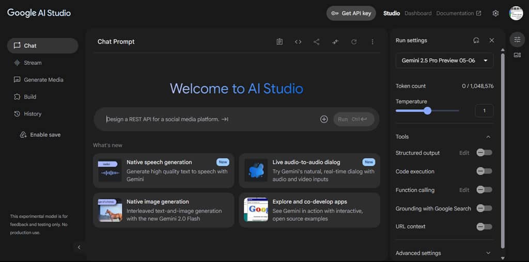Open the Gemini 2.5 Pro model dropdown

click(444, 60)
